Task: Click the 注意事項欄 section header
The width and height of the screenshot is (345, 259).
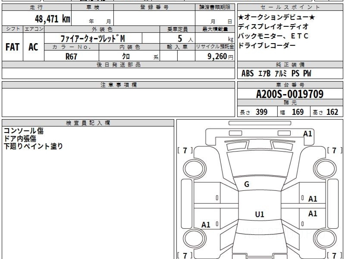Action: tap(118, 85)
